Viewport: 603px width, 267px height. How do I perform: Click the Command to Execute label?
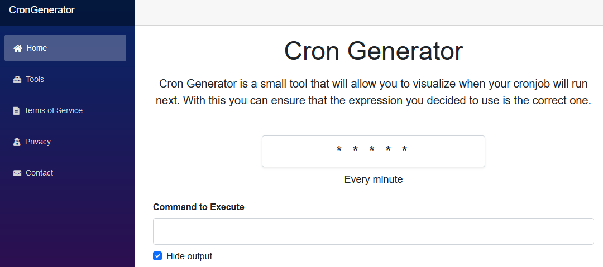click(198, 207)
